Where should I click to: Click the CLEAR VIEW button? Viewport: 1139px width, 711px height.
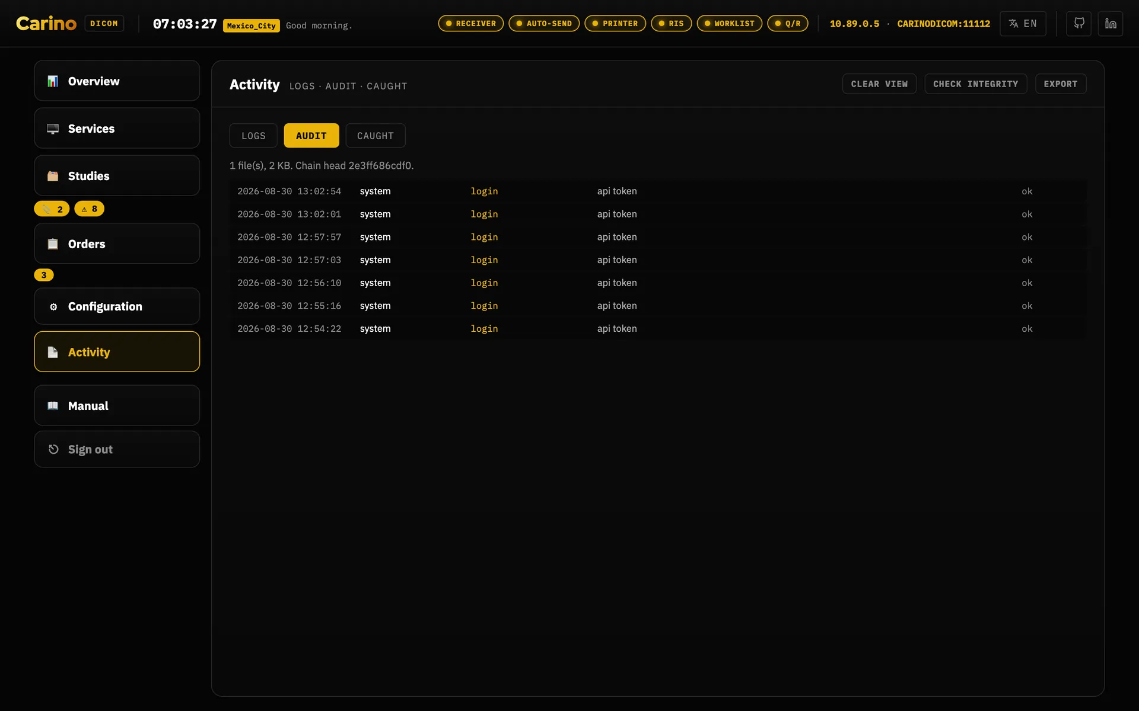pyautogui.click(x=879, y=84)
